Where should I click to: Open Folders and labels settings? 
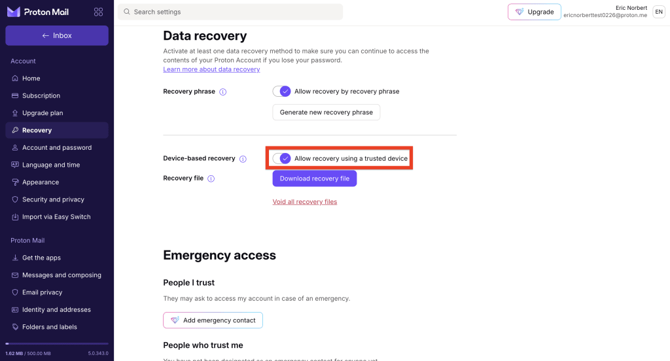tap(50, 327)
